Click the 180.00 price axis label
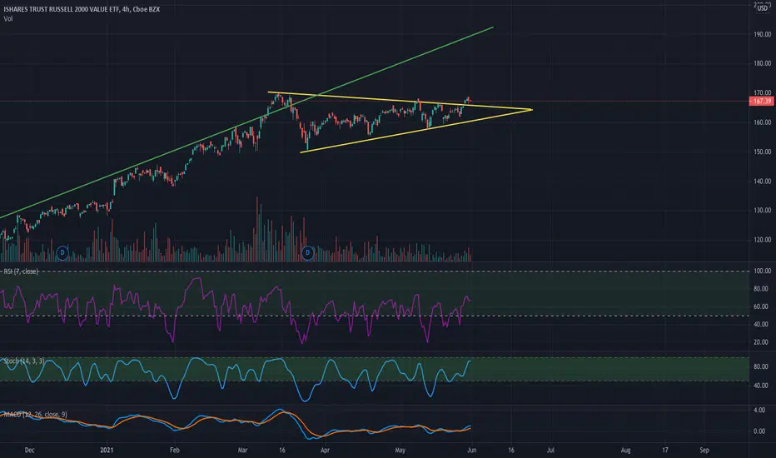 click(x=763, y=63)
